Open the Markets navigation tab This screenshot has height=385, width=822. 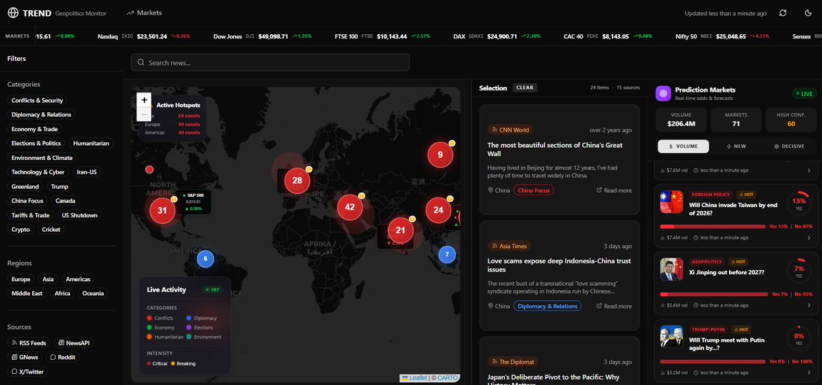pos(145,13)
